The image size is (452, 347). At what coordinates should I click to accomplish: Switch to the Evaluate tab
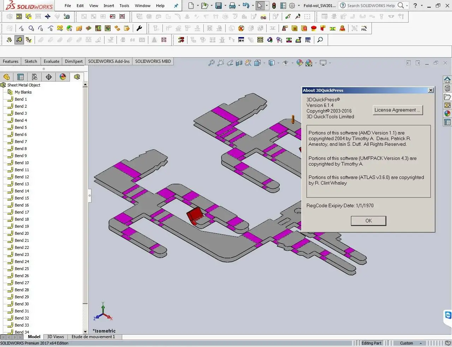[x=52, y=61]
